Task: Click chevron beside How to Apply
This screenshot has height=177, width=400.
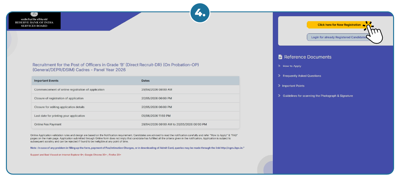Action: click(279, 66)
